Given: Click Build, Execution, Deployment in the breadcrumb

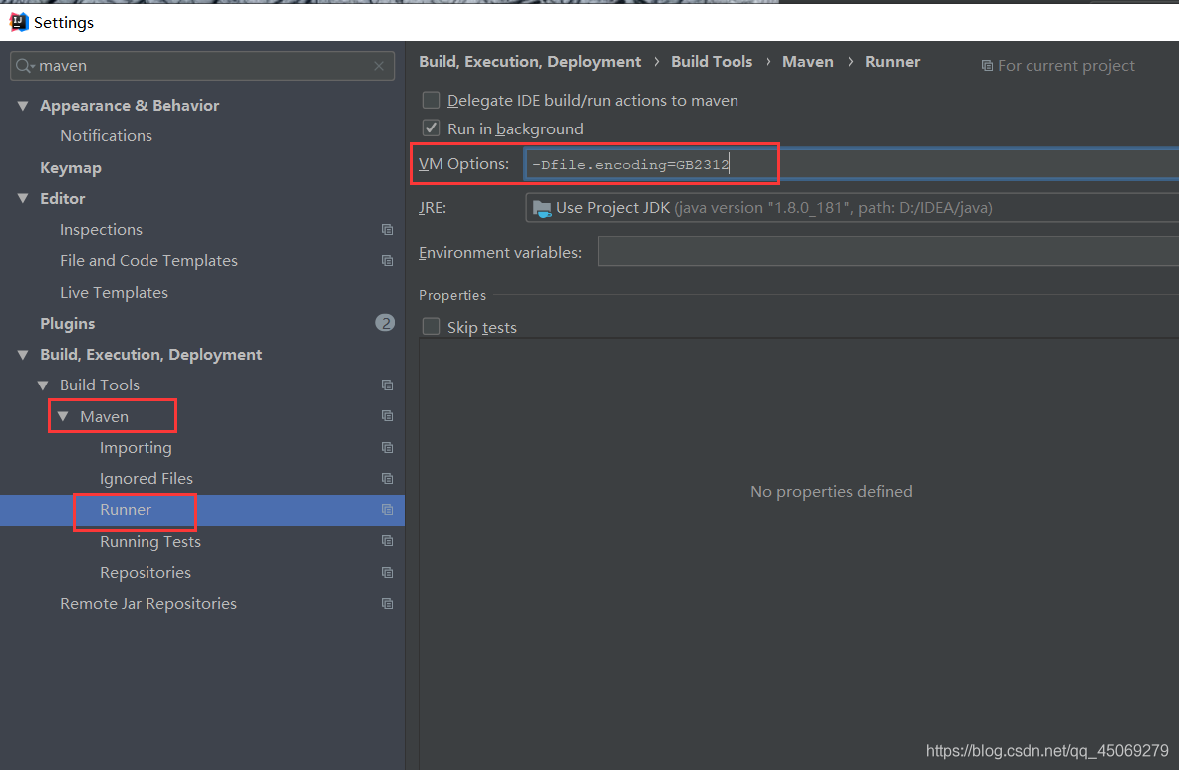Looking at the screenshot, I should 530,62.
